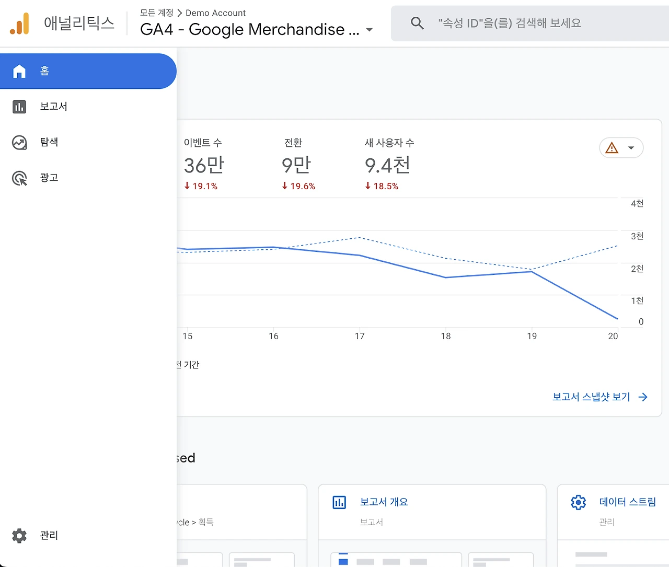Click the search magnifier icon
The height and width of the screenshot is (567, 669).
[417, 23]
